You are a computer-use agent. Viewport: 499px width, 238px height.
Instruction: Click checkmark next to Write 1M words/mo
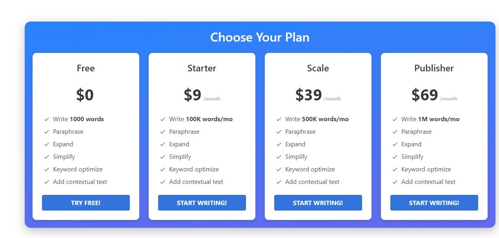395,119
